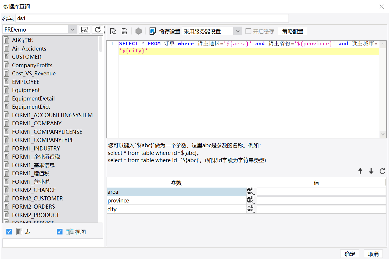Click the edit connection icon beside FRDemo

pyautogui.click(x=85, y=30)
